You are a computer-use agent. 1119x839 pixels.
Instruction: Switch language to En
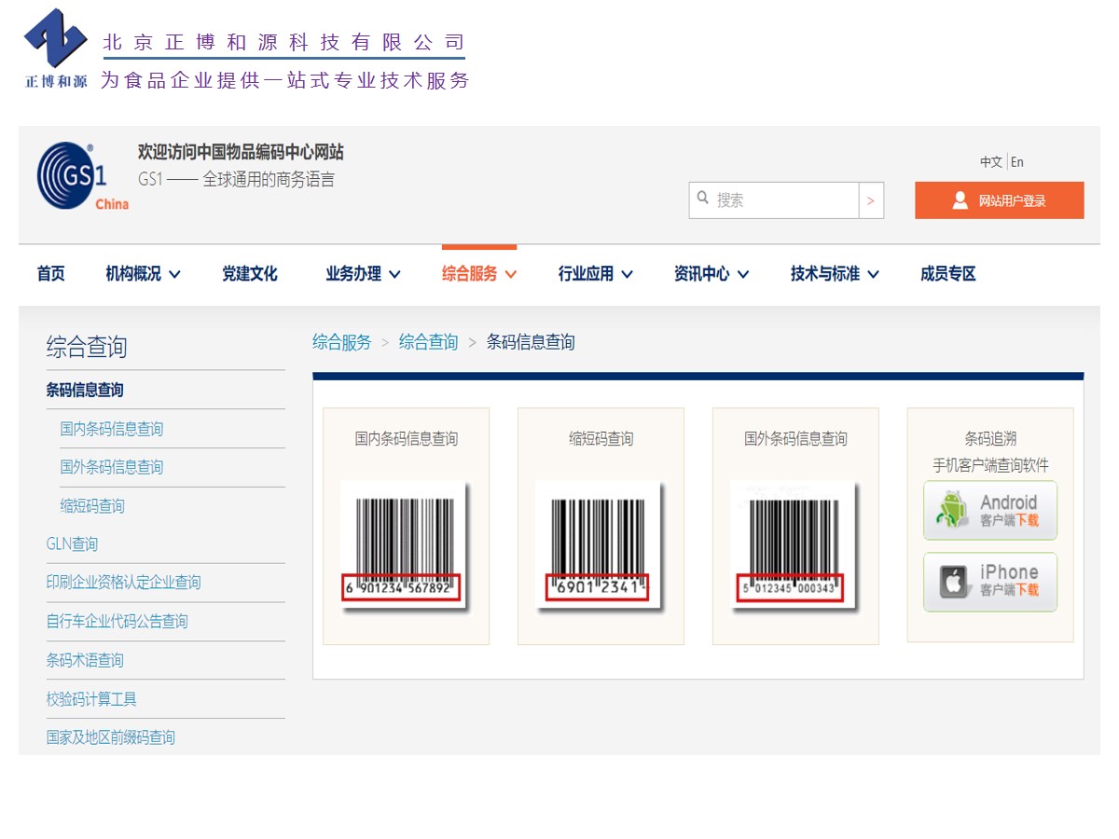pyautogui.click(x=1017, y=162)
